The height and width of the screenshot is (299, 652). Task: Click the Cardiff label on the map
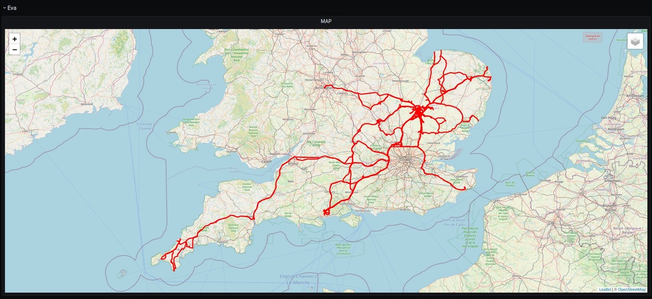(x=266, y=161)
